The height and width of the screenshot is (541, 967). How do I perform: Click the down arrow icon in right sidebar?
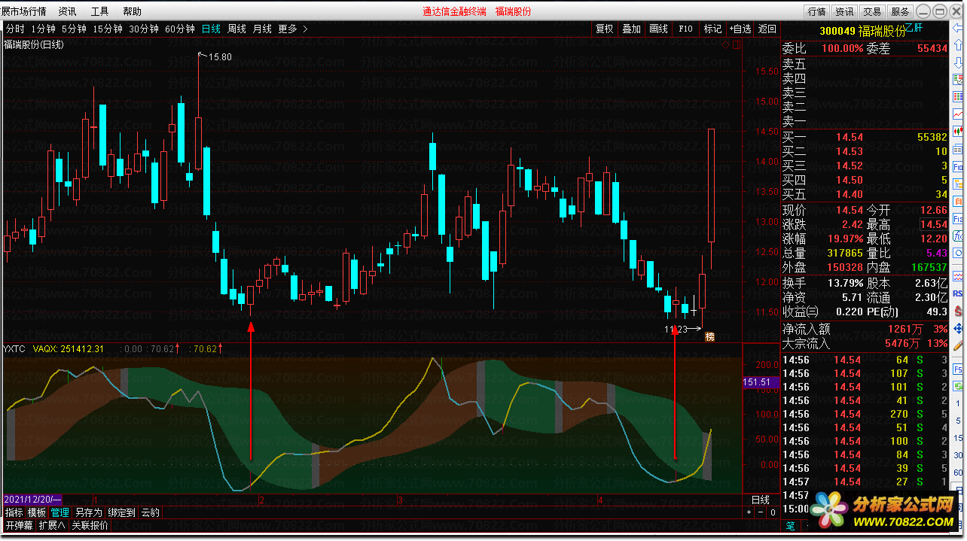(958, 62)
